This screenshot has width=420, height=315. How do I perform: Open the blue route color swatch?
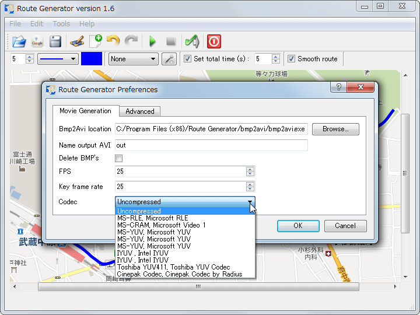tap(92, 59)
